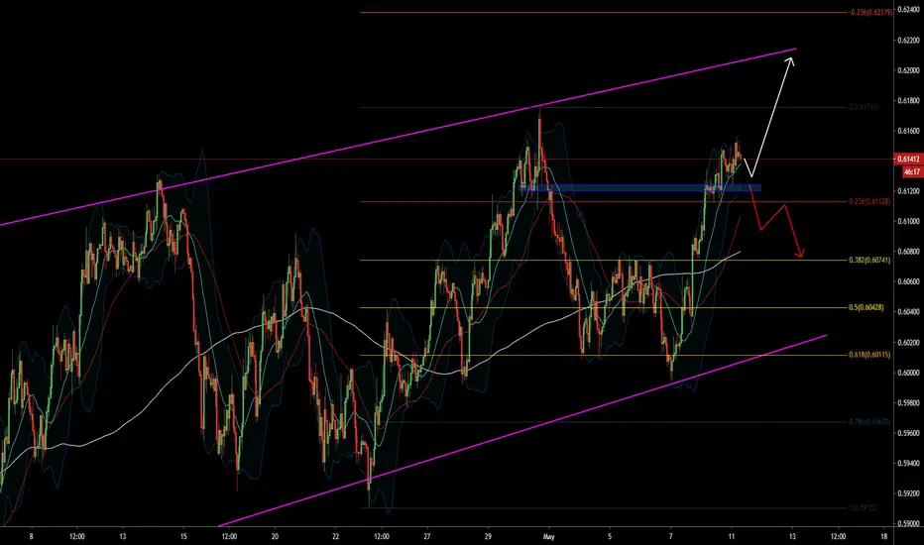Select the 0.618(0.60115) Fibonacci level label
The height and width of the screenshot is (545, 924).
tap(869, 355)
